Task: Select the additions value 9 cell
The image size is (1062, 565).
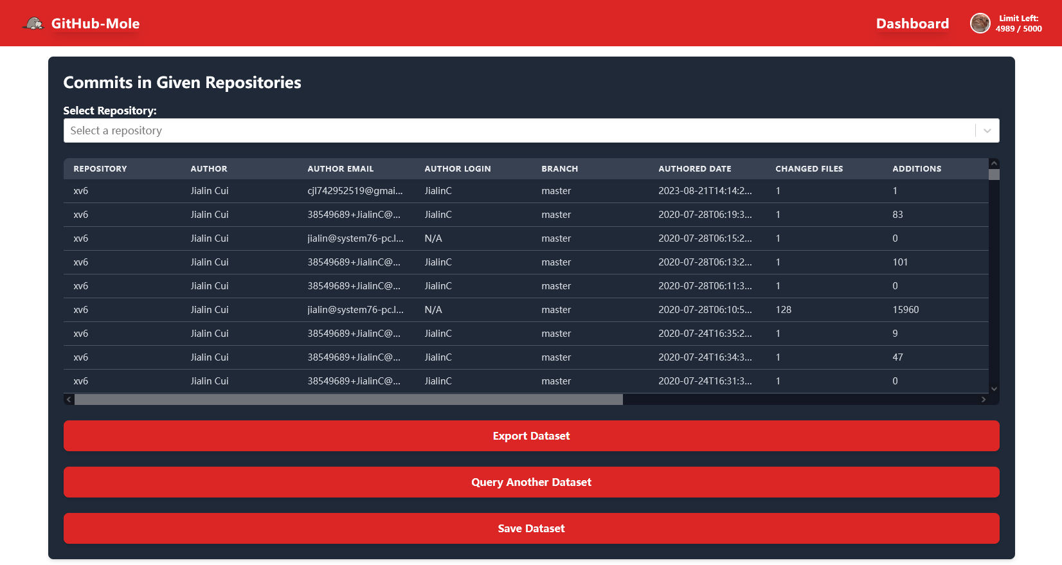Action: tap(895, 334)
